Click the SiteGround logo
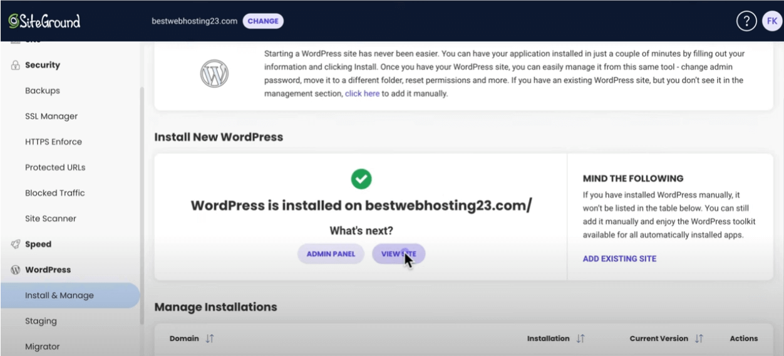This screenshot has height=356, width=784. coord(44,21)
